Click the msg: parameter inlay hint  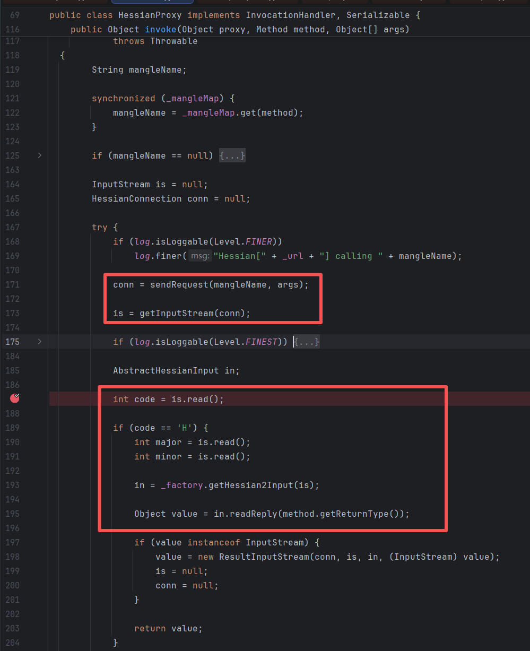click(x=201, y=256)
